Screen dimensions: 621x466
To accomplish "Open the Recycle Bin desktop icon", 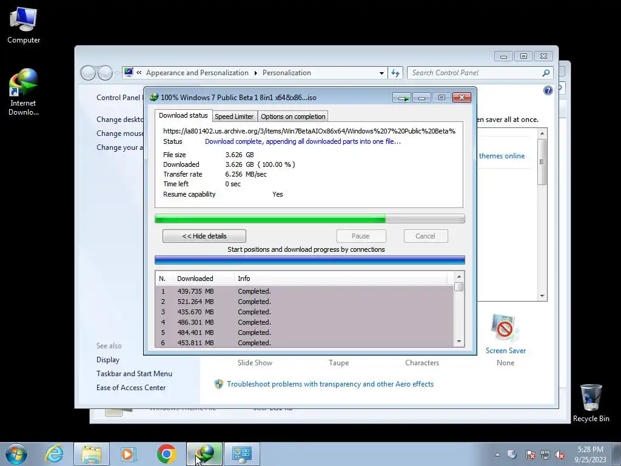I will tap(591, 403).
